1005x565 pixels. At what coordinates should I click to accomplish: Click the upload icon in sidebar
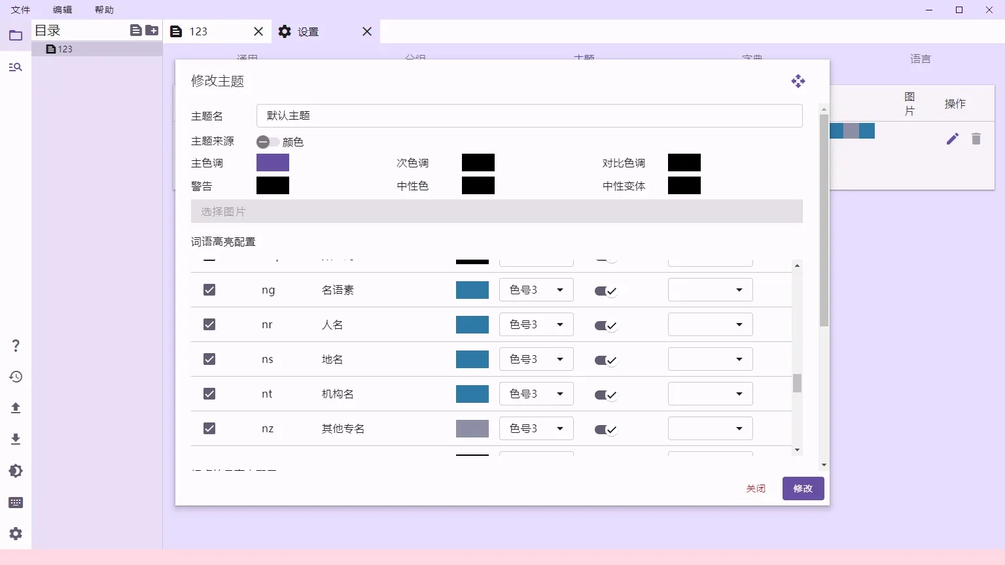16,408
